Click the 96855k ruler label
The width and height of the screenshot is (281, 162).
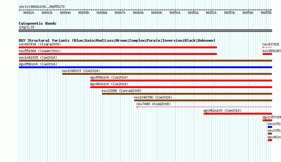[266, 13]
